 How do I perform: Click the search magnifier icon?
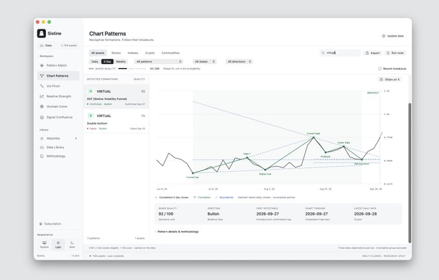(323, 53)
